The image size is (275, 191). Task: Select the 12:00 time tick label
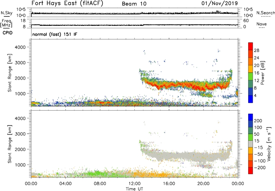pyautogui.click(x=134, y=184)
